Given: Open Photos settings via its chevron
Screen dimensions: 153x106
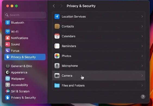Looking at the screenshot, I should pyautogui.click(x=142, y=56).
